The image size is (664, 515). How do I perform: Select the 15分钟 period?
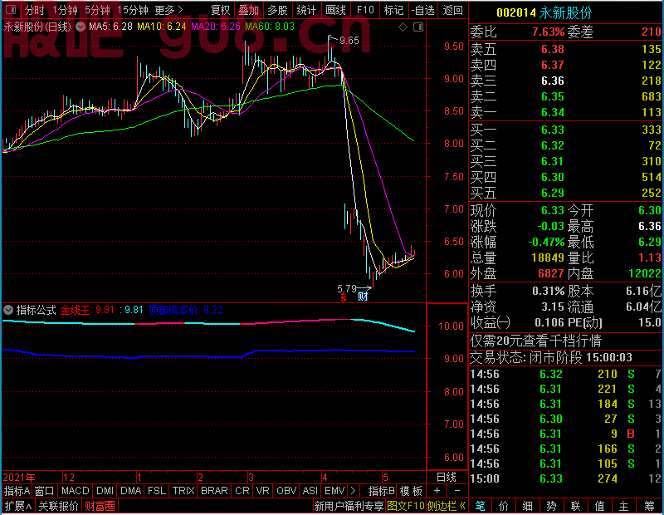coord(132,10)
